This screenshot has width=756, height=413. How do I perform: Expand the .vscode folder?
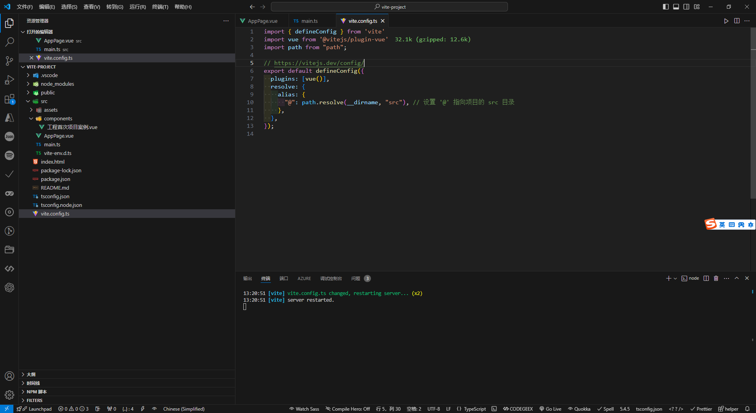[28, 75]
